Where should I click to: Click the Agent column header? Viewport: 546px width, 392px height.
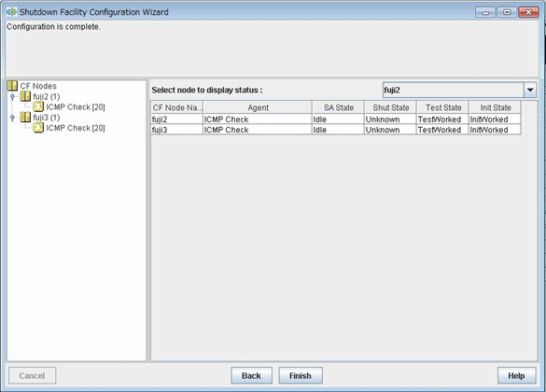pyautogui.click(x=258, y=107)
